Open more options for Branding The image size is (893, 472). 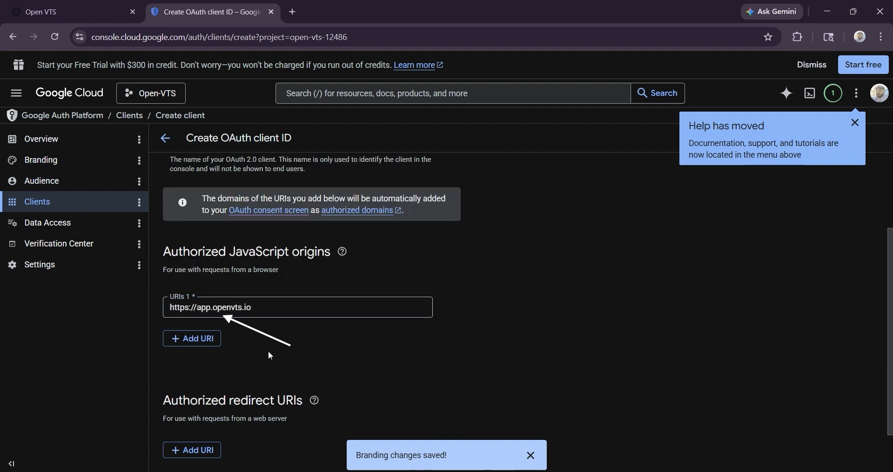(x=139, y=160)
